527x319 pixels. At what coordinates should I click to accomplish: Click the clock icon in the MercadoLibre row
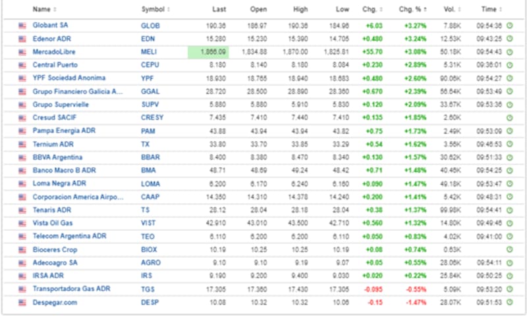(510, 52)
